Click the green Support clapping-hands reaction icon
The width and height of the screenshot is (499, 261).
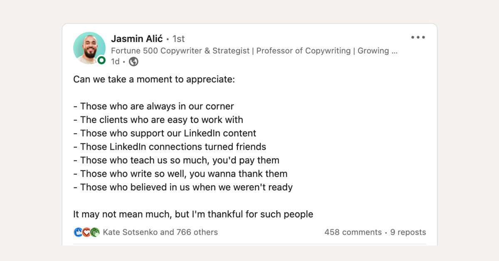[x=94, y=232]
